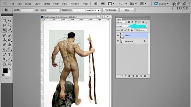Toggle smart object layer filter

pos(143,22)
